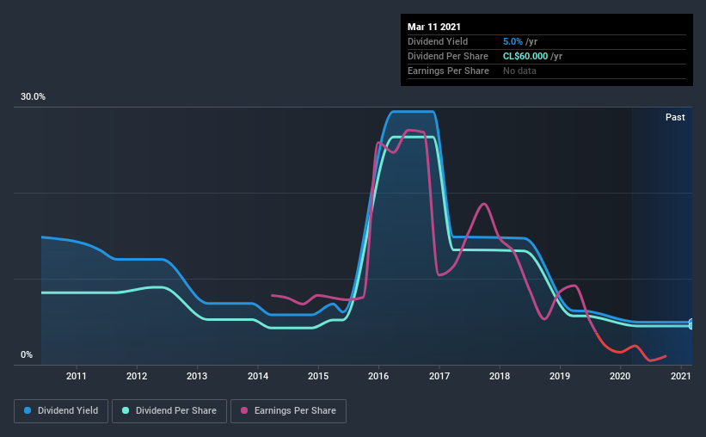Click the 5.0% dividend yield value
The height and width of the screenshot is (437, 706).
513,41
